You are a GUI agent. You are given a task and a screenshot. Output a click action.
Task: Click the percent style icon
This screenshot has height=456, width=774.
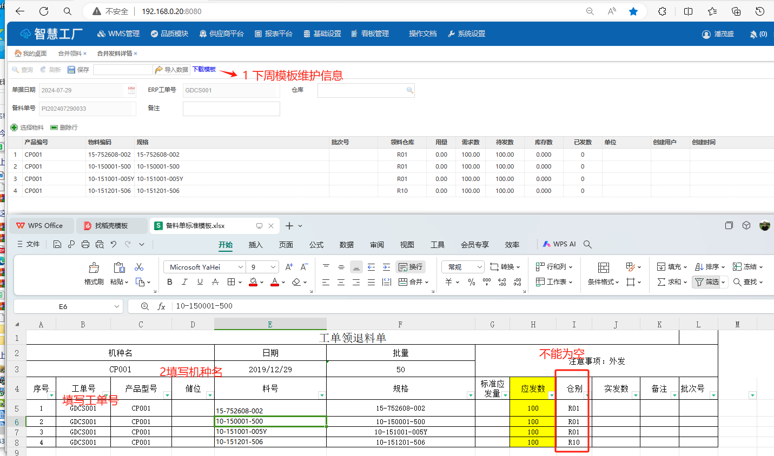(x=472, y=282)
